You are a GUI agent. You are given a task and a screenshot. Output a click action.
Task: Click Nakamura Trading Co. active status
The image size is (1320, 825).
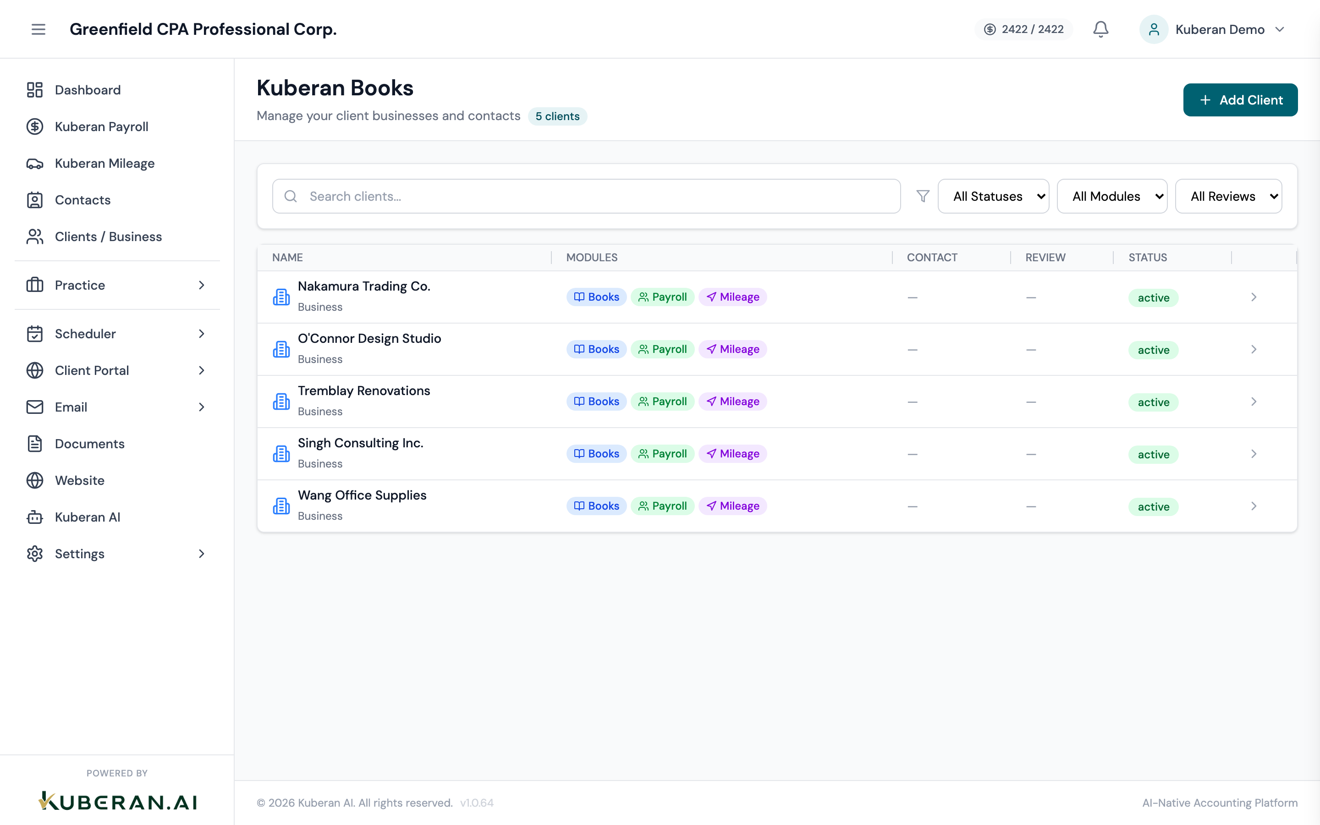1153,297
